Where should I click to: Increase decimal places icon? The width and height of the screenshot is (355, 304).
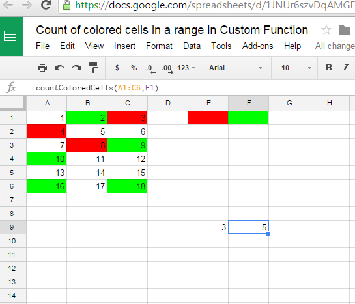167,68
